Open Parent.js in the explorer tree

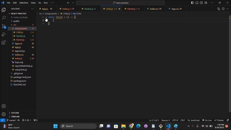[x=22, y=40]
